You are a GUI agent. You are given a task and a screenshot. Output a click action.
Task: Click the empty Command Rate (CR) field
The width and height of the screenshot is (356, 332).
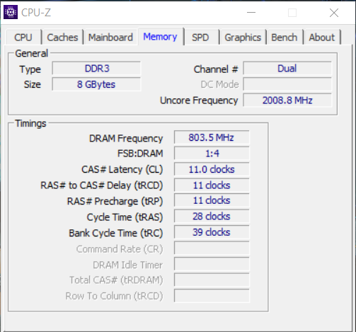pos(212,248)
